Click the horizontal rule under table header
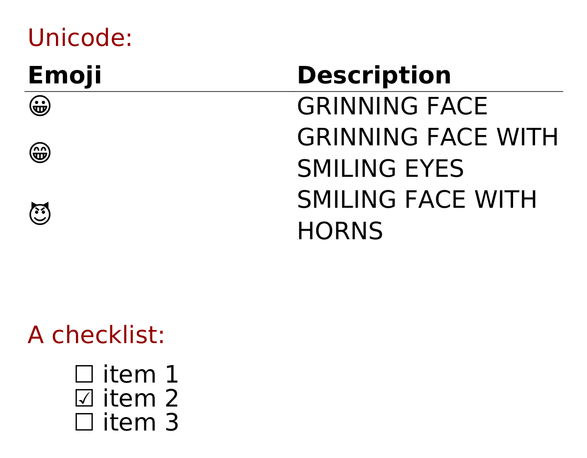 200,92
